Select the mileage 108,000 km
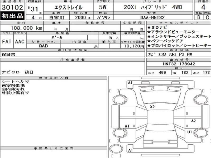The height and width of the screenshot is (158, 211). (27, 28)
